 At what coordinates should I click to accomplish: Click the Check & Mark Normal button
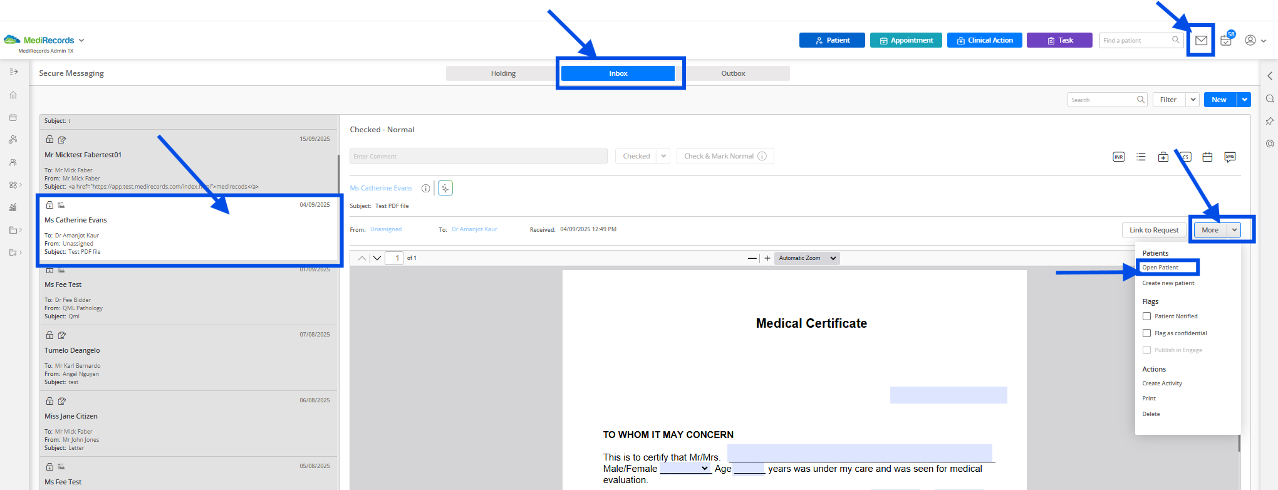pos(725,156)
